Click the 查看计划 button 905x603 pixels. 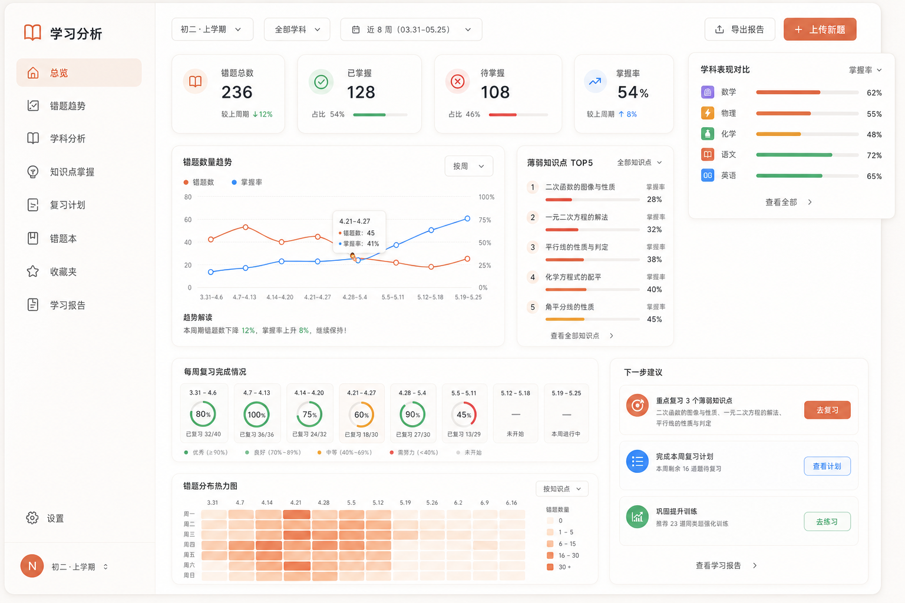pyautogui.click(x=827, y=466)
